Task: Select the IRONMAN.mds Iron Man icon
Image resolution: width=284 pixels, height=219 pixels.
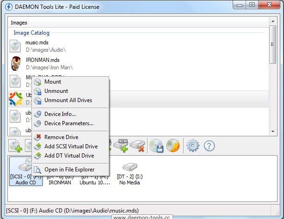Action: pyautogui.click(x=16, y=63)
